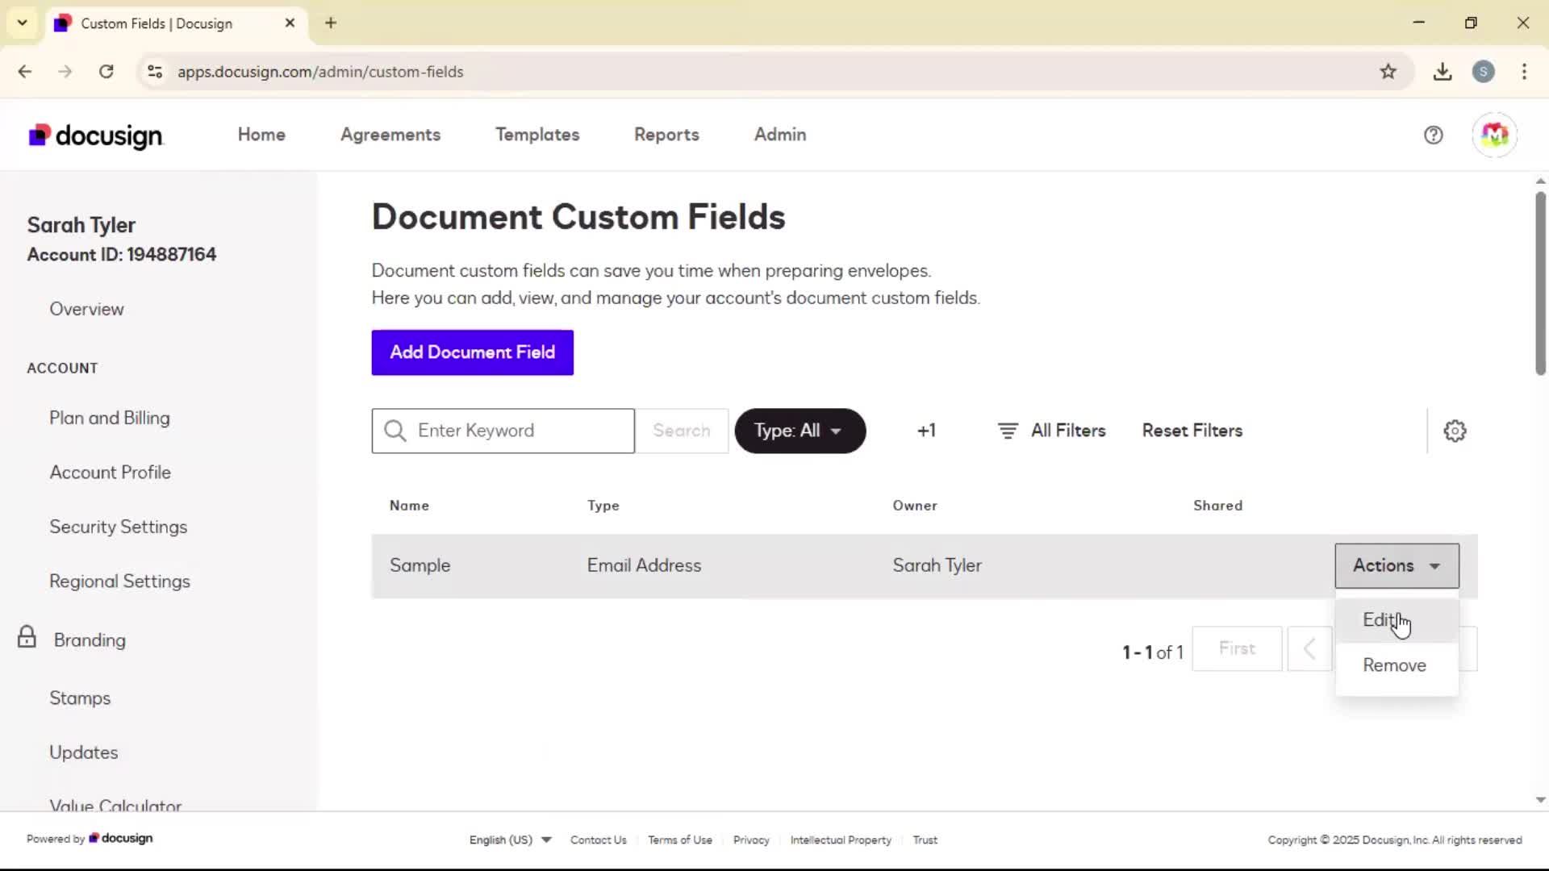
Task: Click the Sample field name cell
Action: click(x=420, y=565)
